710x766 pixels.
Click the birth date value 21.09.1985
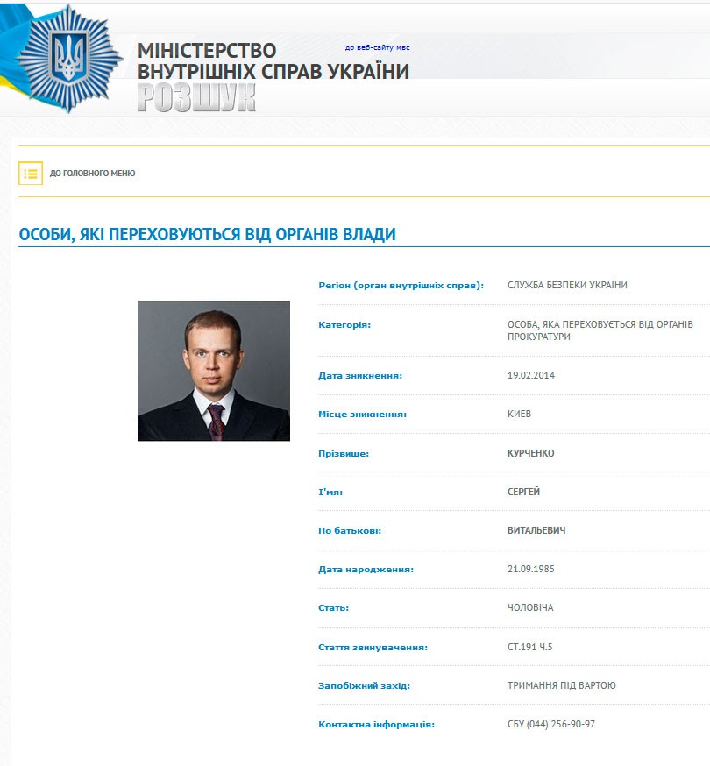pos(531,569)
